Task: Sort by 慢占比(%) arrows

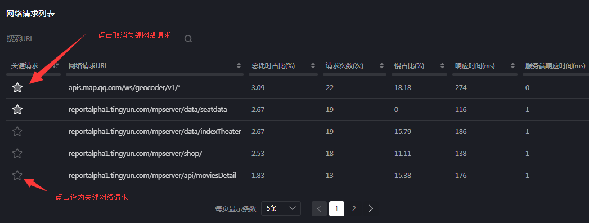Action: (443, 66)
